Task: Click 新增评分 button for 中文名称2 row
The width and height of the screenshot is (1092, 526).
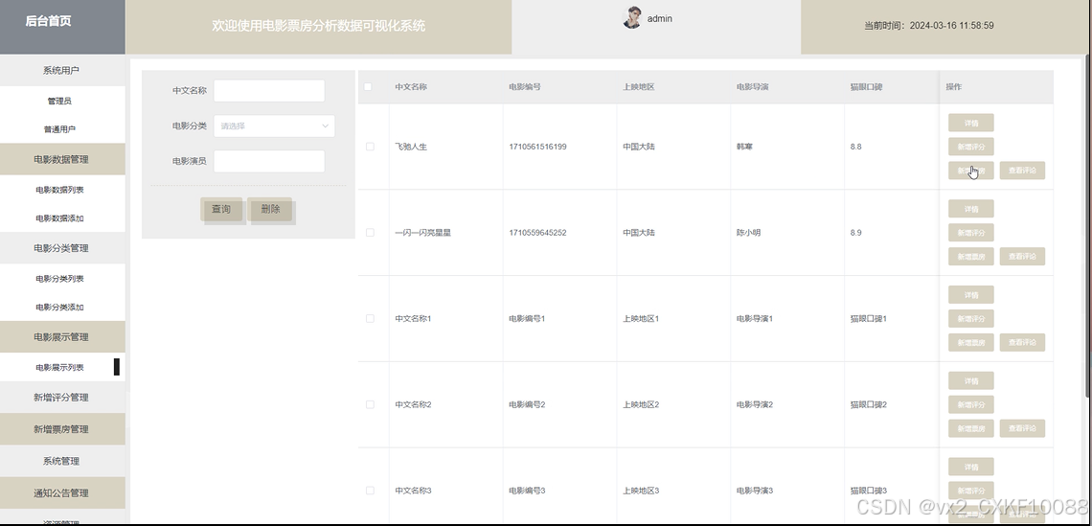Action: (x=970, y=404)
